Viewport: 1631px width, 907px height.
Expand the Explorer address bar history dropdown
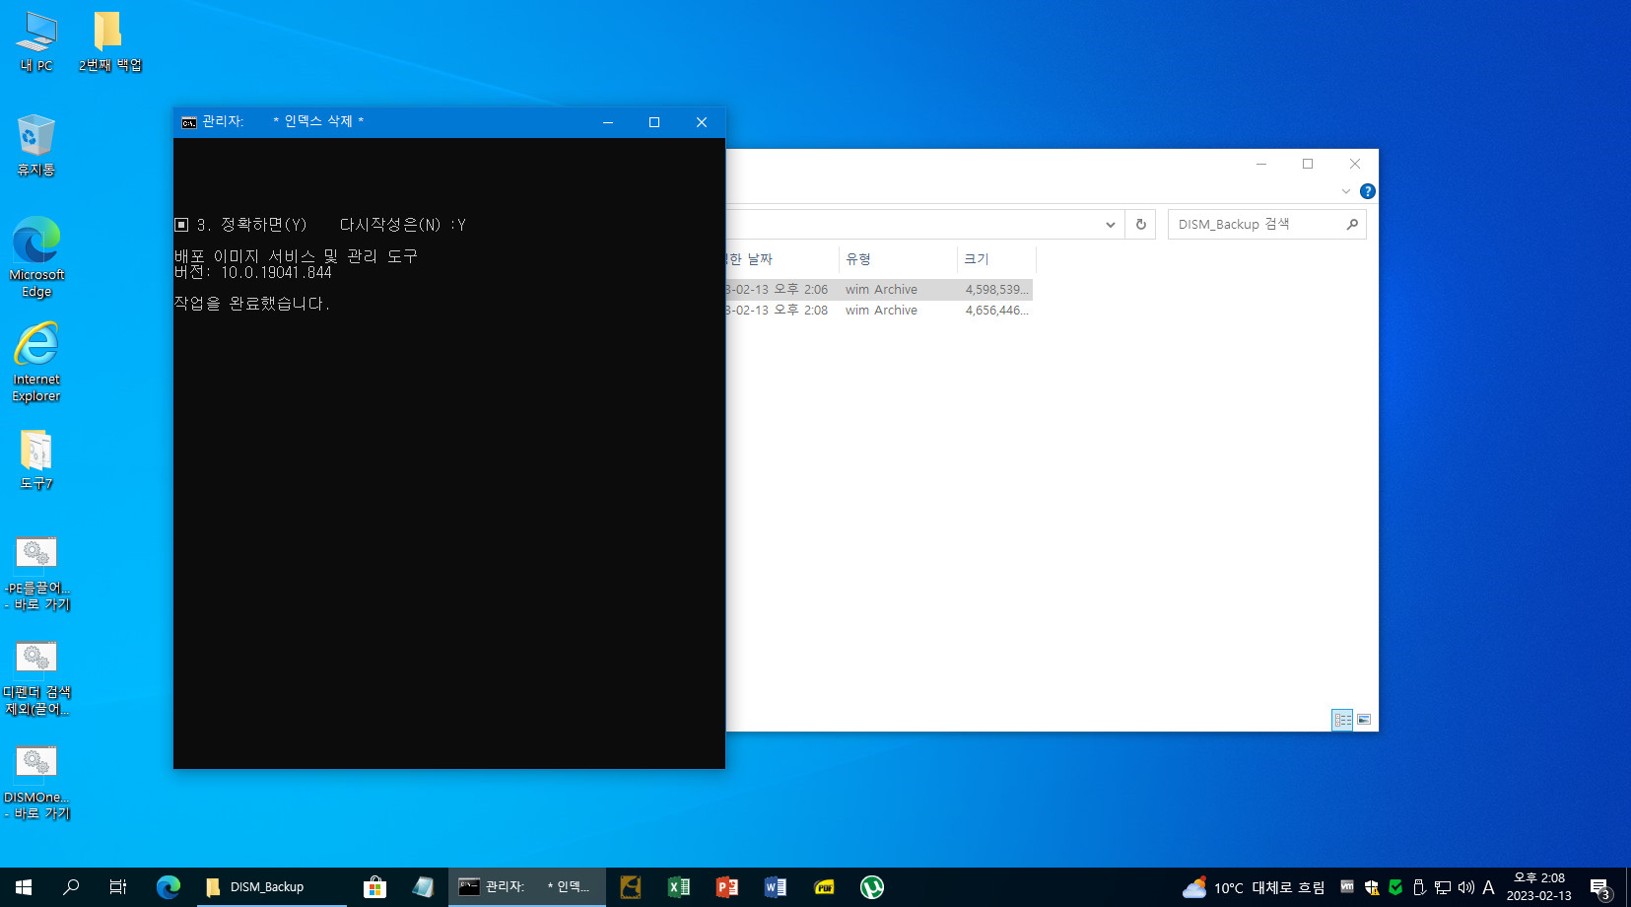click(1111, 225)
